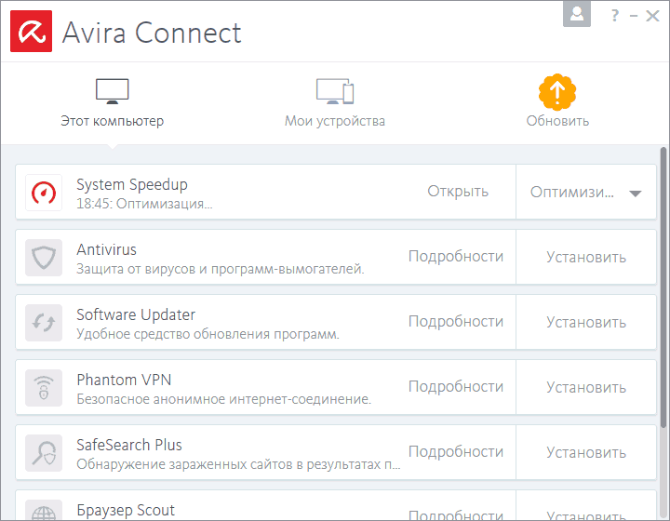Click the orange update badge icon
The height and width of the screenshot is (521, 670).
[x=557, y=92]
